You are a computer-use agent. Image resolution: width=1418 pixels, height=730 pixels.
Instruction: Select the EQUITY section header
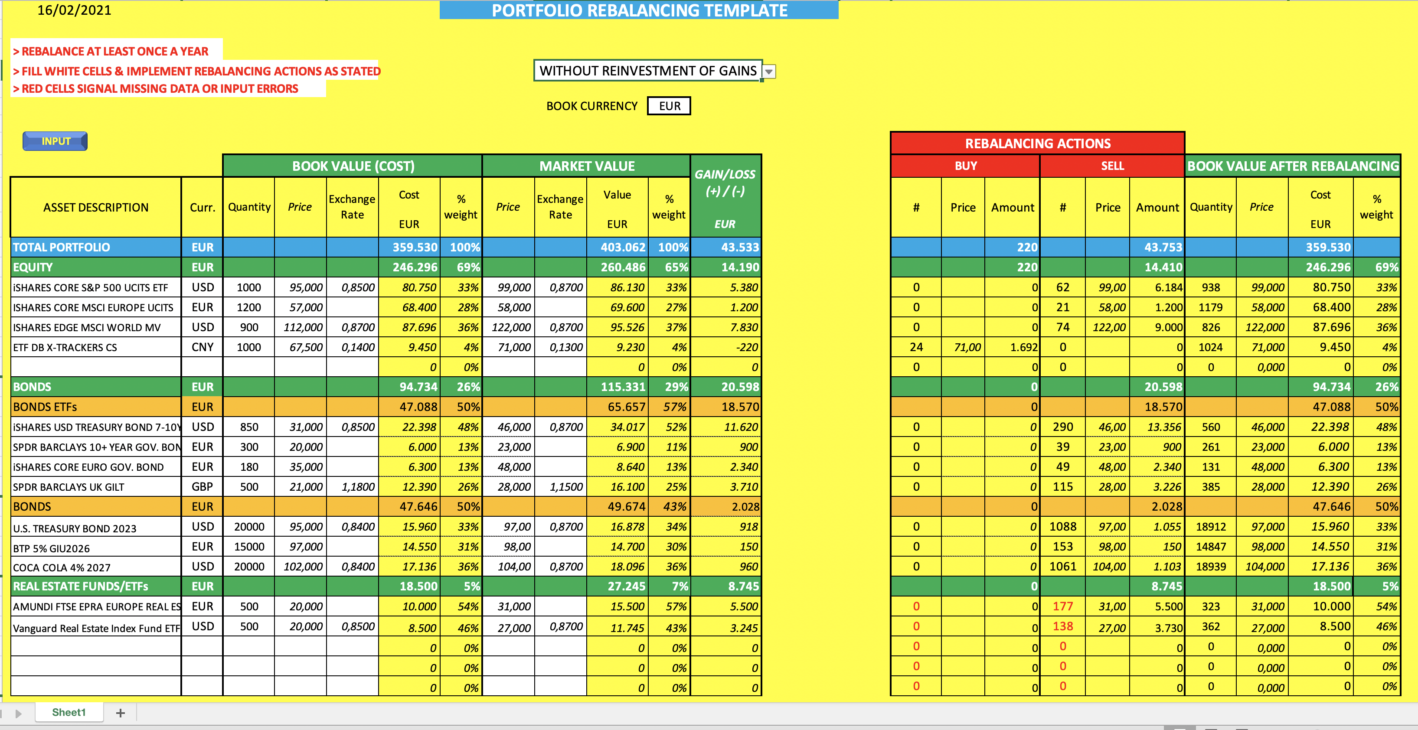point(96,267)
